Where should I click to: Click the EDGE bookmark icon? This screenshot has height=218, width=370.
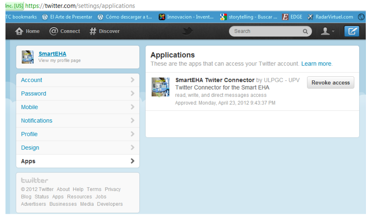pyautogui.click(x=285, y=17)
